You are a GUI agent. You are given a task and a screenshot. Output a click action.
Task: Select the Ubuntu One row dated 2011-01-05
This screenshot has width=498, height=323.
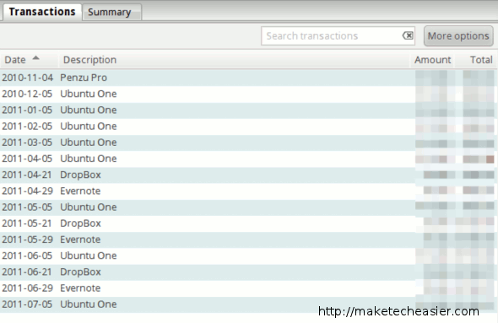[249, 110]
